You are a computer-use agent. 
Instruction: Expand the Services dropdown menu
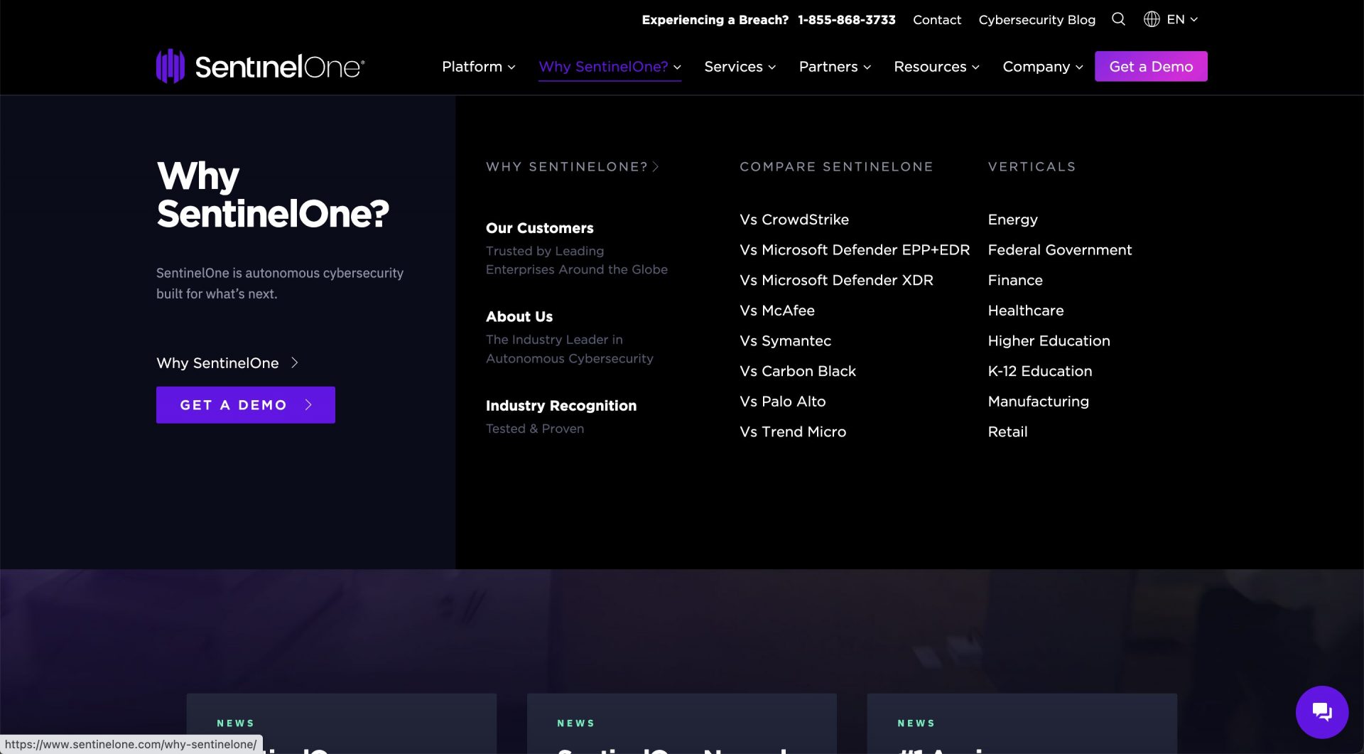pyautogui.click(x=740, y=66)
